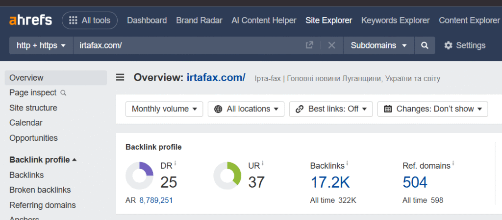Viewport: 502px width, 220px height.
Task: Clear the search field with the X icon
Action: (x=332, y=45)
